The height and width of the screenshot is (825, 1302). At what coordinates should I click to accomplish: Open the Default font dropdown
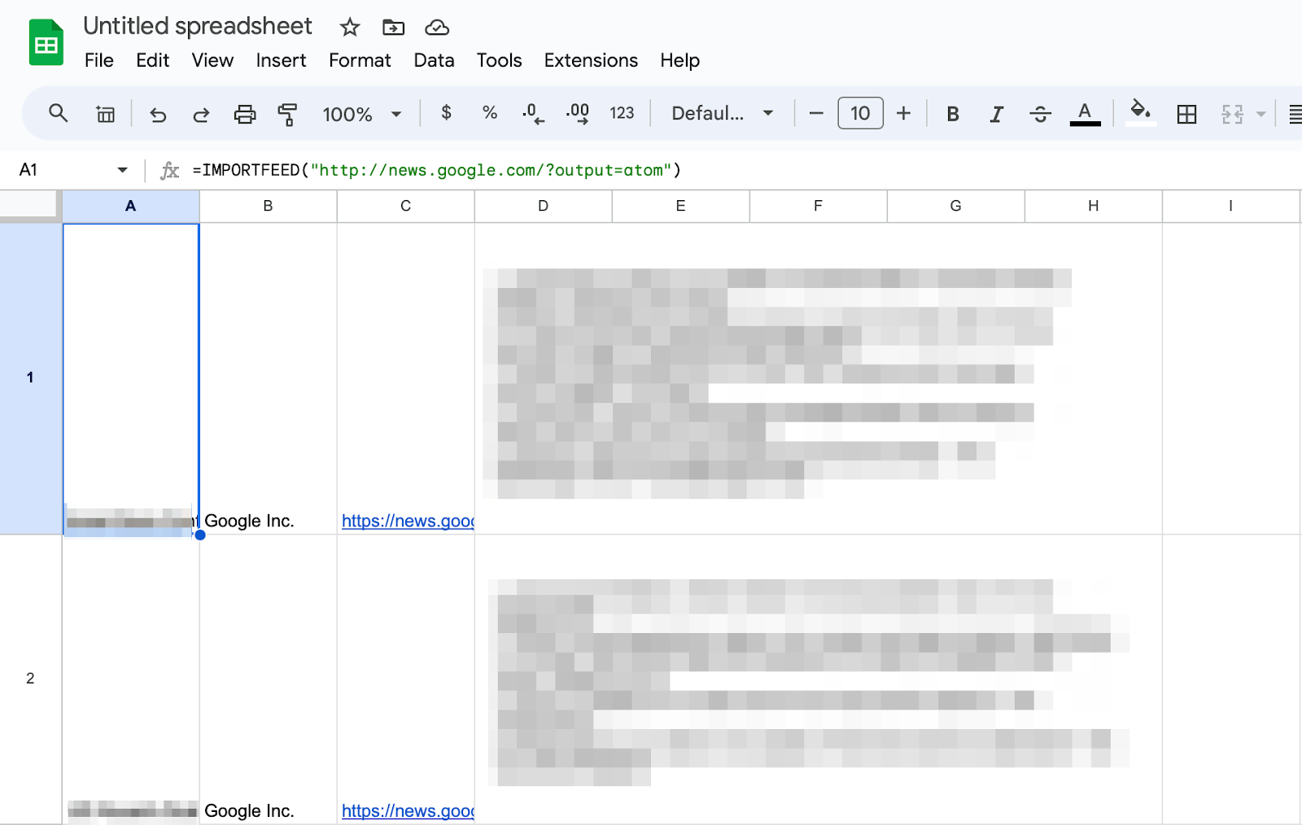coord(719,113)
